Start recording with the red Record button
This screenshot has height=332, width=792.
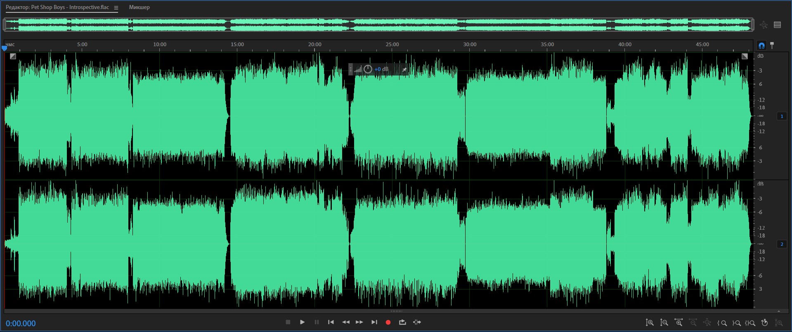388,322
